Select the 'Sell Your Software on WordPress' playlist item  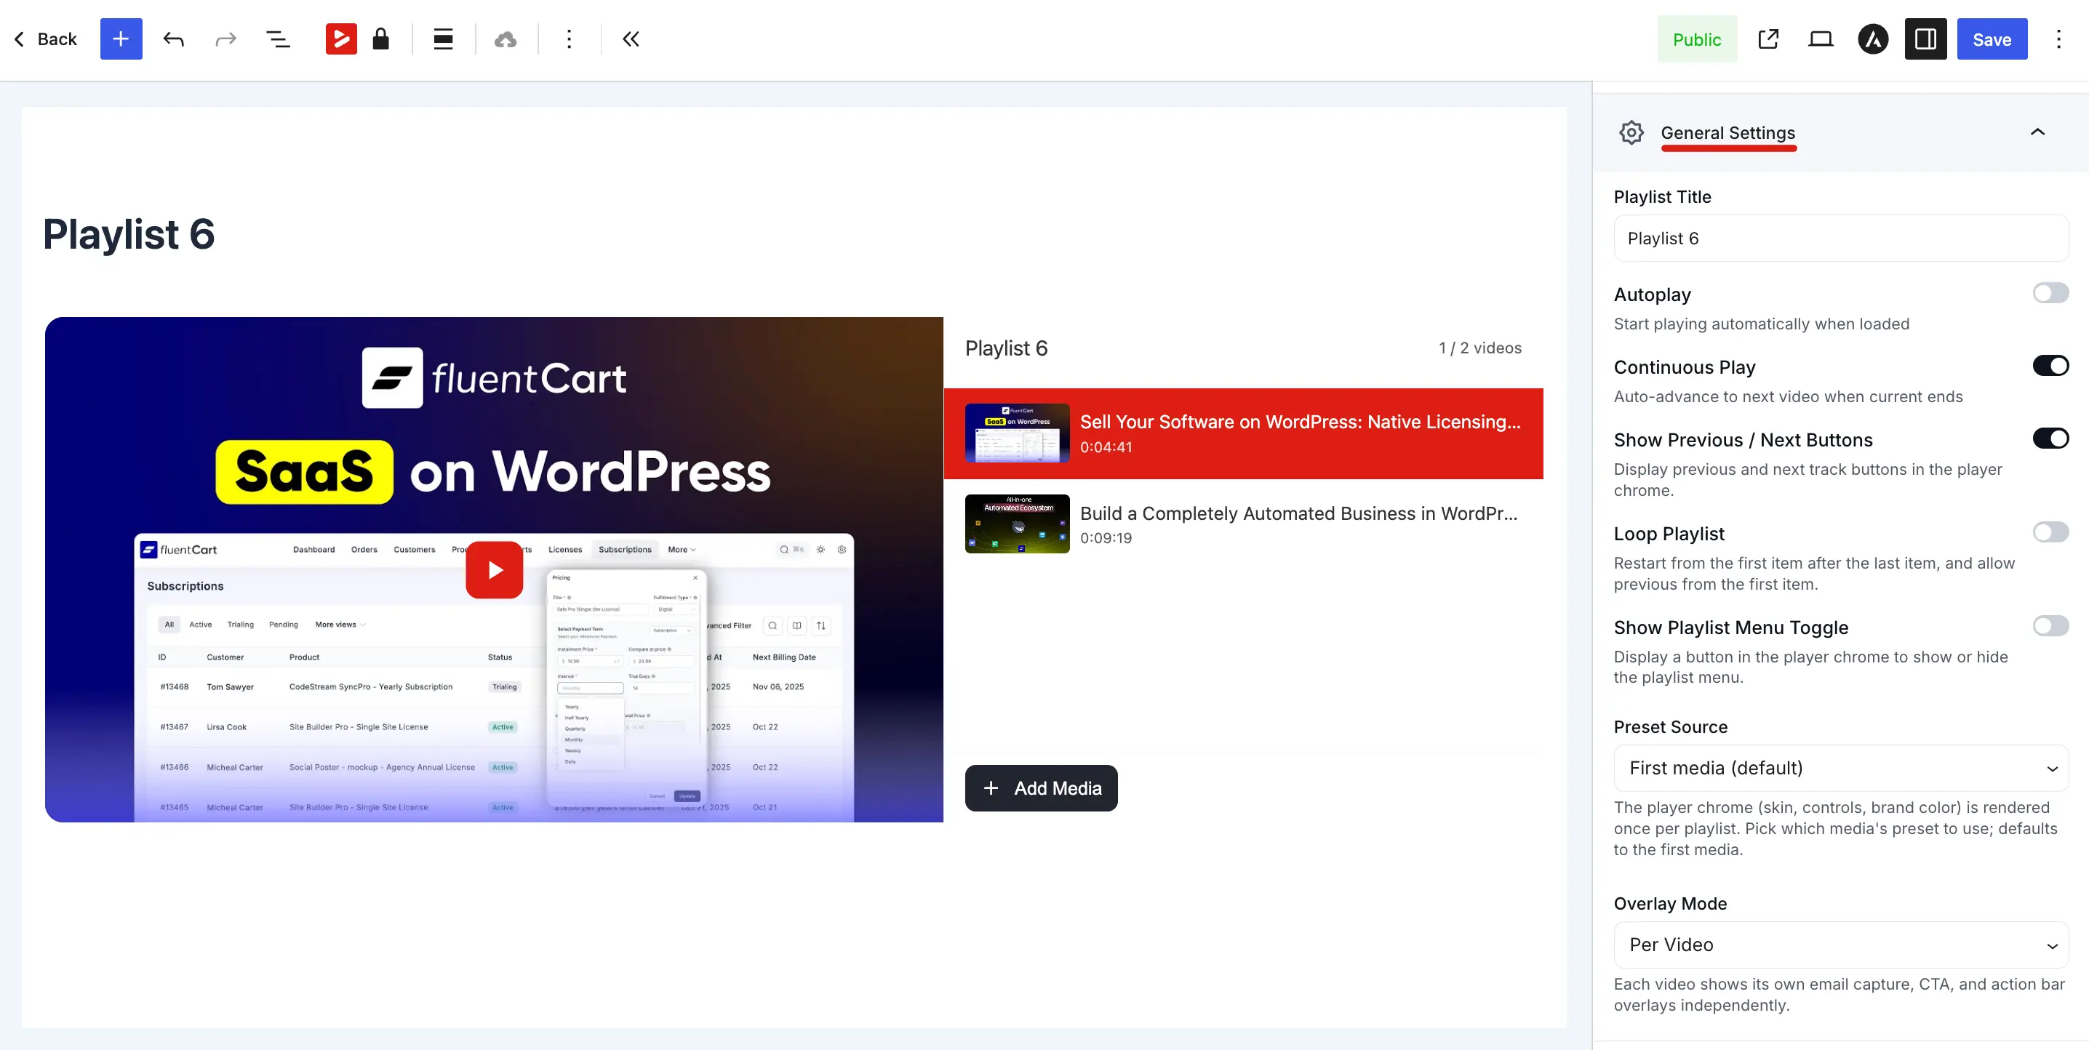pyautogui.click(x=1243, y=434)
